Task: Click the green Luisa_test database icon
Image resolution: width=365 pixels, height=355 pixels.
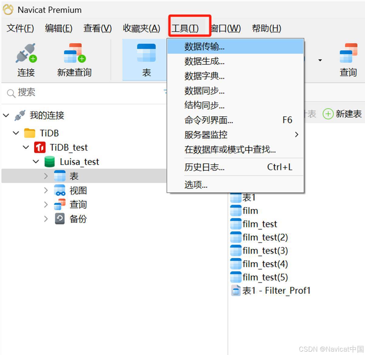Action: click(49, 162)
